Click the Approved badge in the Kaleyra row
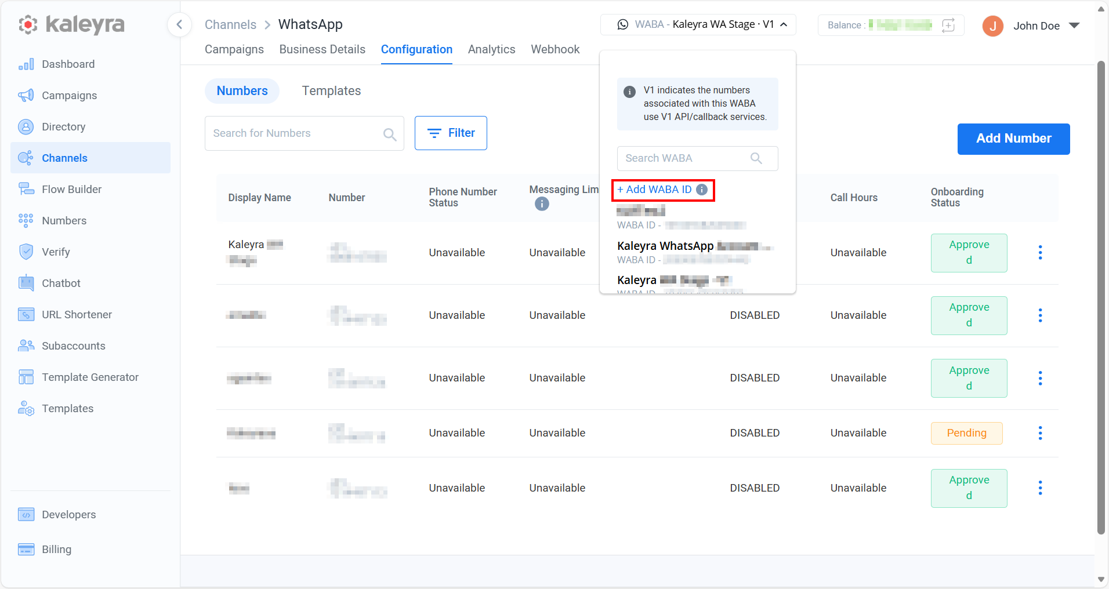Image resolution: width=1109 pixels, height=589 pixels. (x=969, y=253)
